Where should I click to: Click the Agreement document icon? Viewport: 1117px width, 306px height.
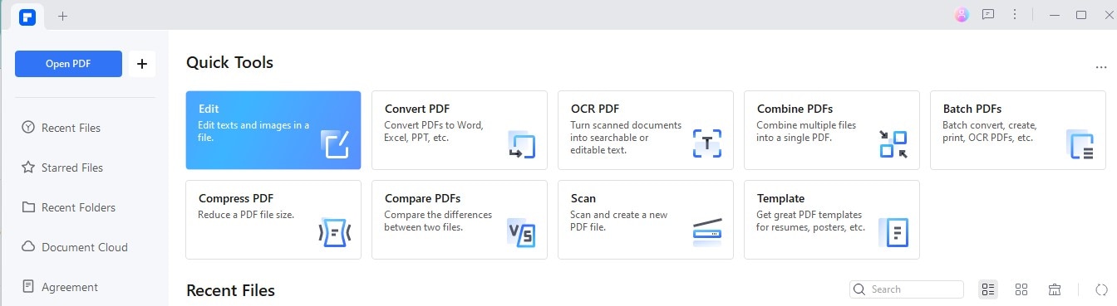click(x=28, y=287)
